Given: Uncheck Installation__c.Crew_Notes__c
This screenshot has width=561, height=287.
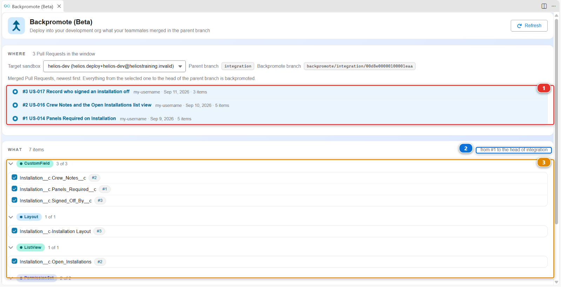Looking at the screenshot, I should point(14,177).
